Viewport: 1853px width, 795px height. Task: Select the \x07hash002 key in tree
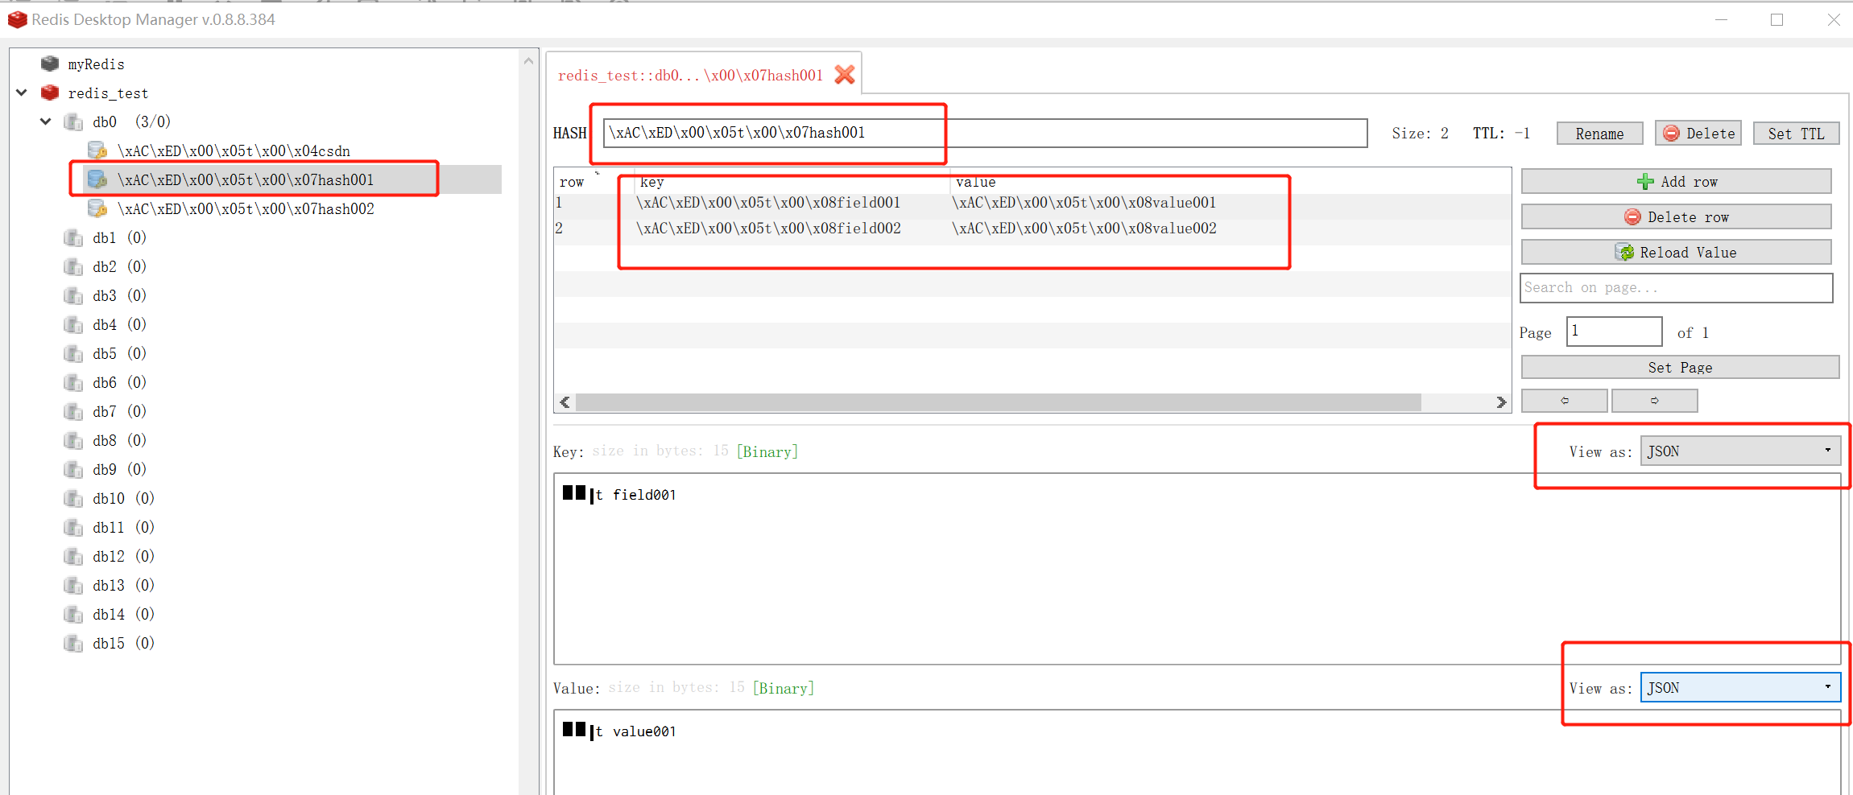[246, 208]
